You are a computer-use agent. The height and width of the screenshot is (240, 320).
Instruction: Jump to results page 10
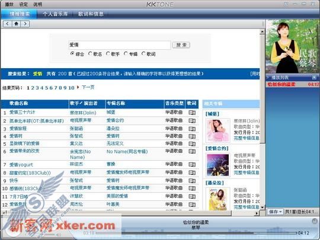[71, 88]
